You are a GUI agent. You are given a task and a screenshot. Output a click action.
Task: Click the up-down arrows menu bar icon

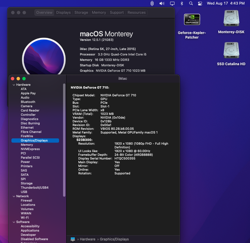152,3
